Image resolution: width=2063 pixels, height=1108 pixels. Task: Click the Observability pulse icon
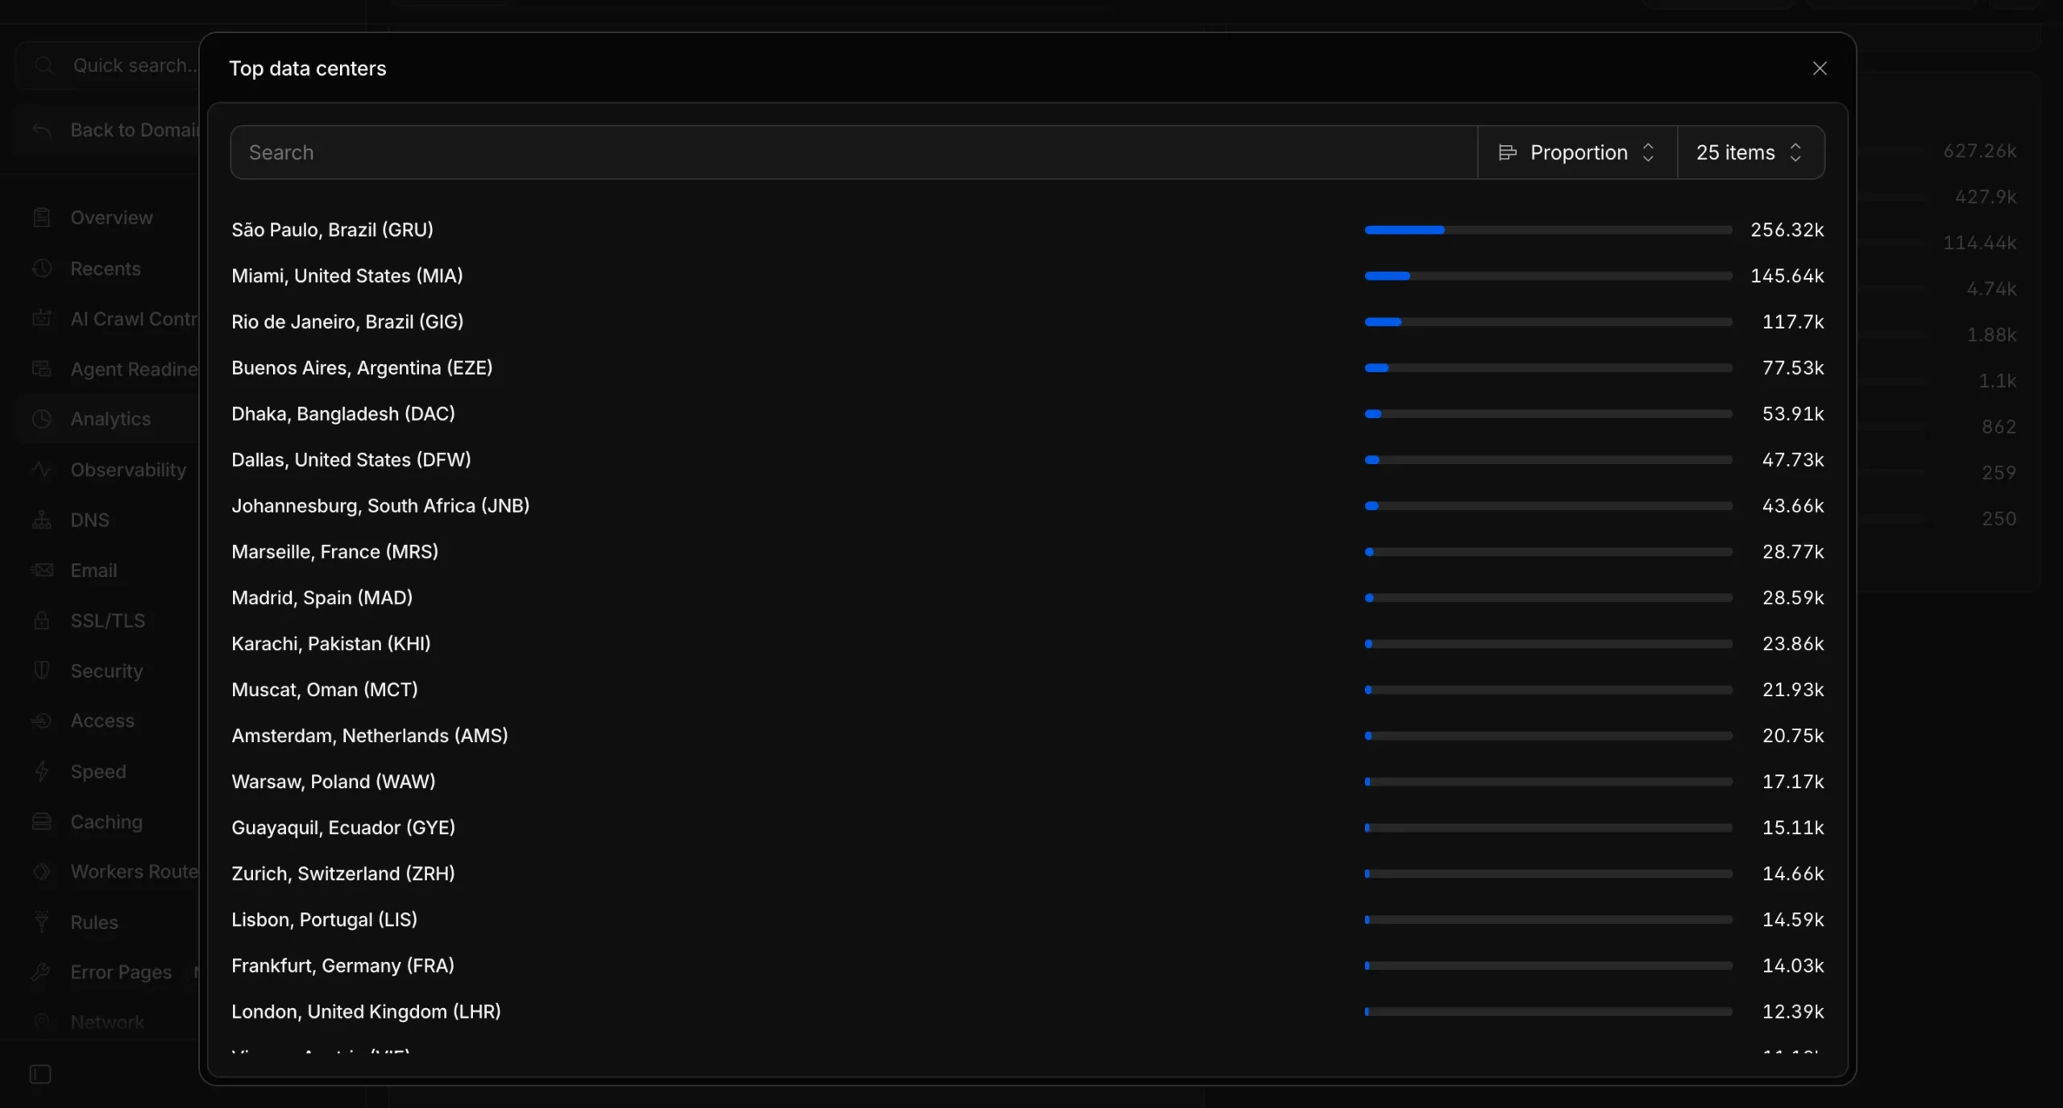42,470
